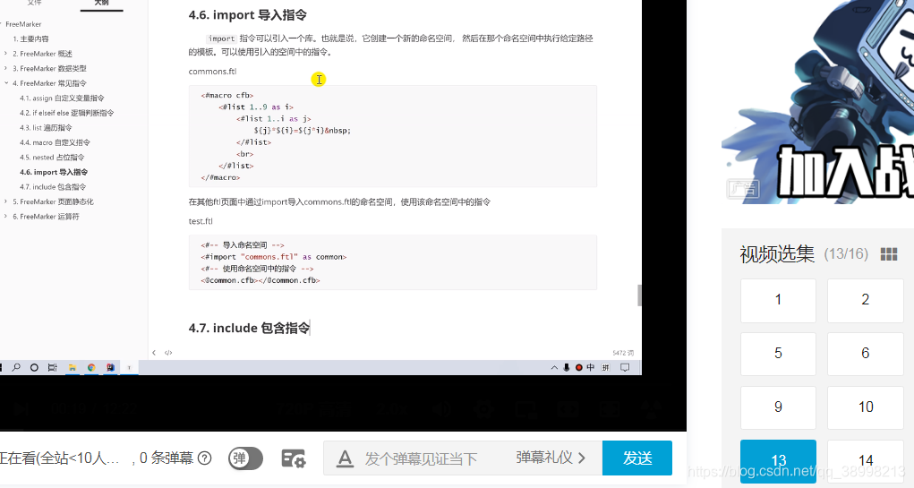This screenshot has height=488, width=914.
Task: Click the Cortana circle in the taskbar
Action: tap(34, 367)
